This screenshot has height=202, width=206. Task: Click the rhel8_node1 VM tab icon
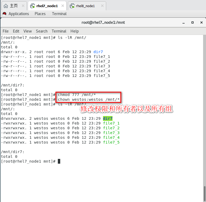[72, 6]
